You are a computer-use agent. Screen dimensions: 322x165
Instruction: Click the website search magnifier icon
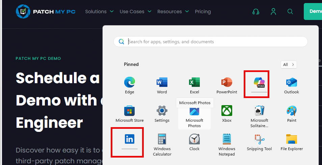pyautogui.click(x=290, y=11)
